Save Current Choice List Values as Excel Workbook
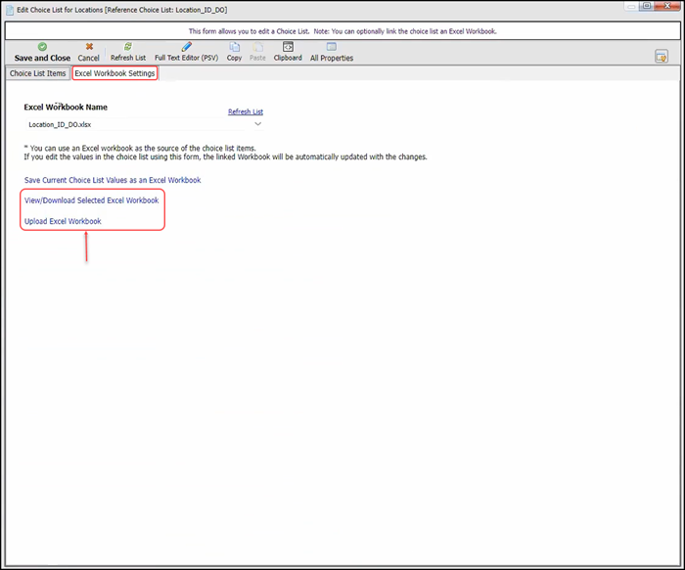685x570 pixels. 113,180
